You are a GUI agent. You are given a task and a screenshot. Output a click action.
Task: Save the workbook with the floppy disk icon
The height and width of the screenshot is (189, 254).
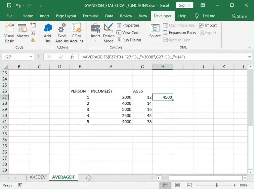pyautogui.click(x=9, y=5)
